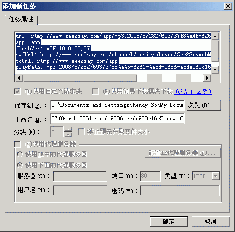Click the 重命名 filename input field

pos(117,119)
